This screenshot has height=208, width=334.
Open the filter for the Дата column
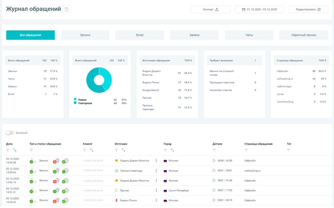[8, 150]
